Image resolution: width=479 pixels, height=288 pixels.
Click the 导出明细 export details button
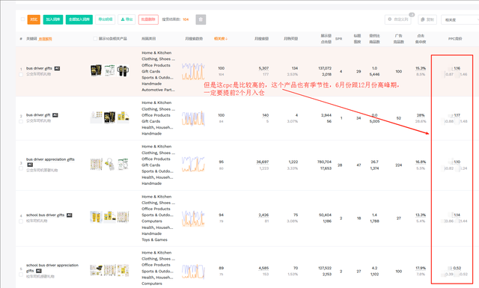(x=105, y=19)
